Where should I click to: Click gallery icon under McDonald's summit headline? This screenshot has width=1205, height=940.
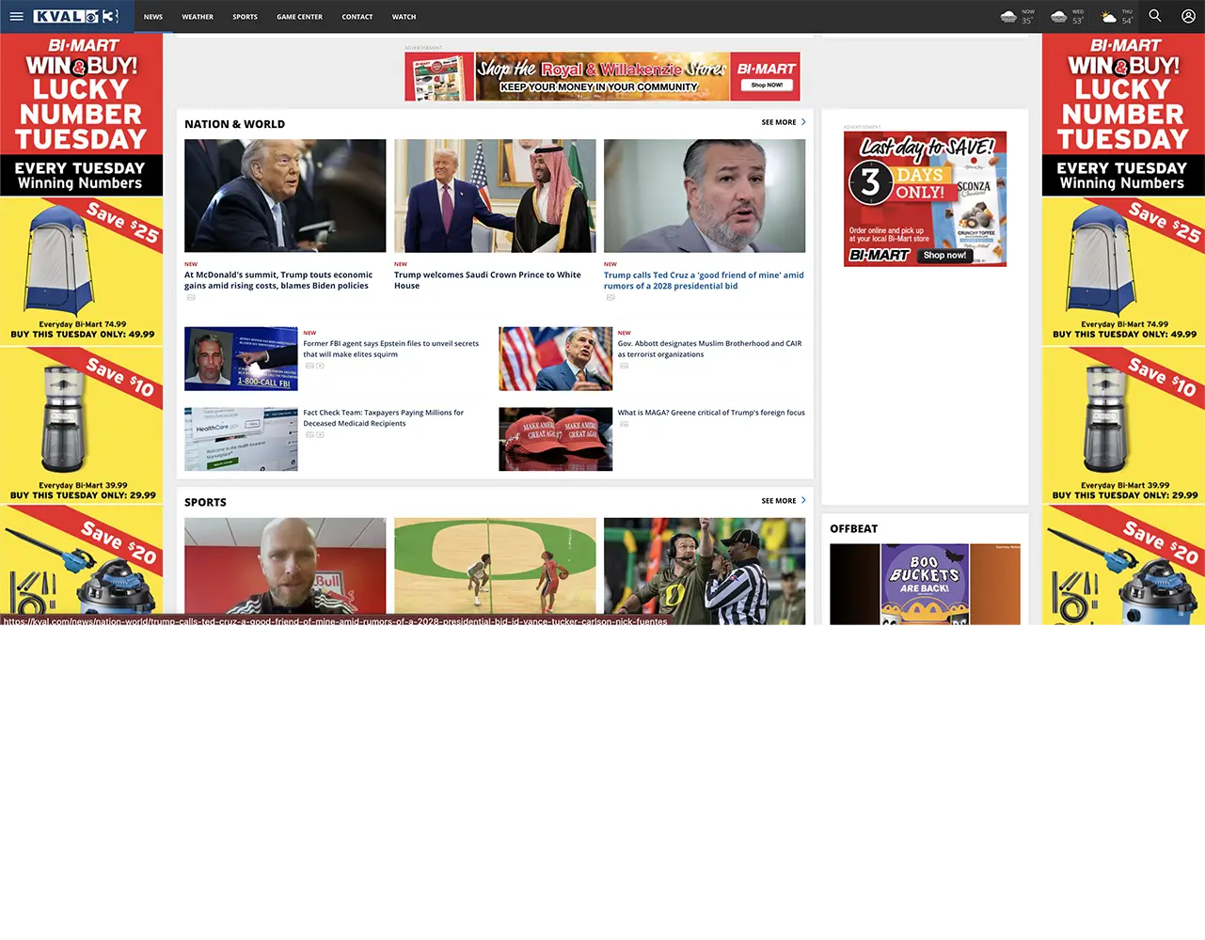(x=191, y=297)
